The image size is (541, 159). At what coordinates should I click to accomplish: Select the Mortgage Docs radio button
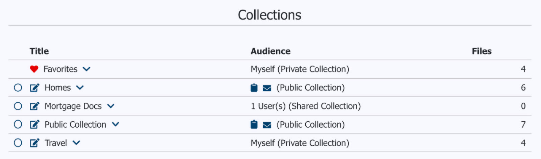(x=18, y=106)
